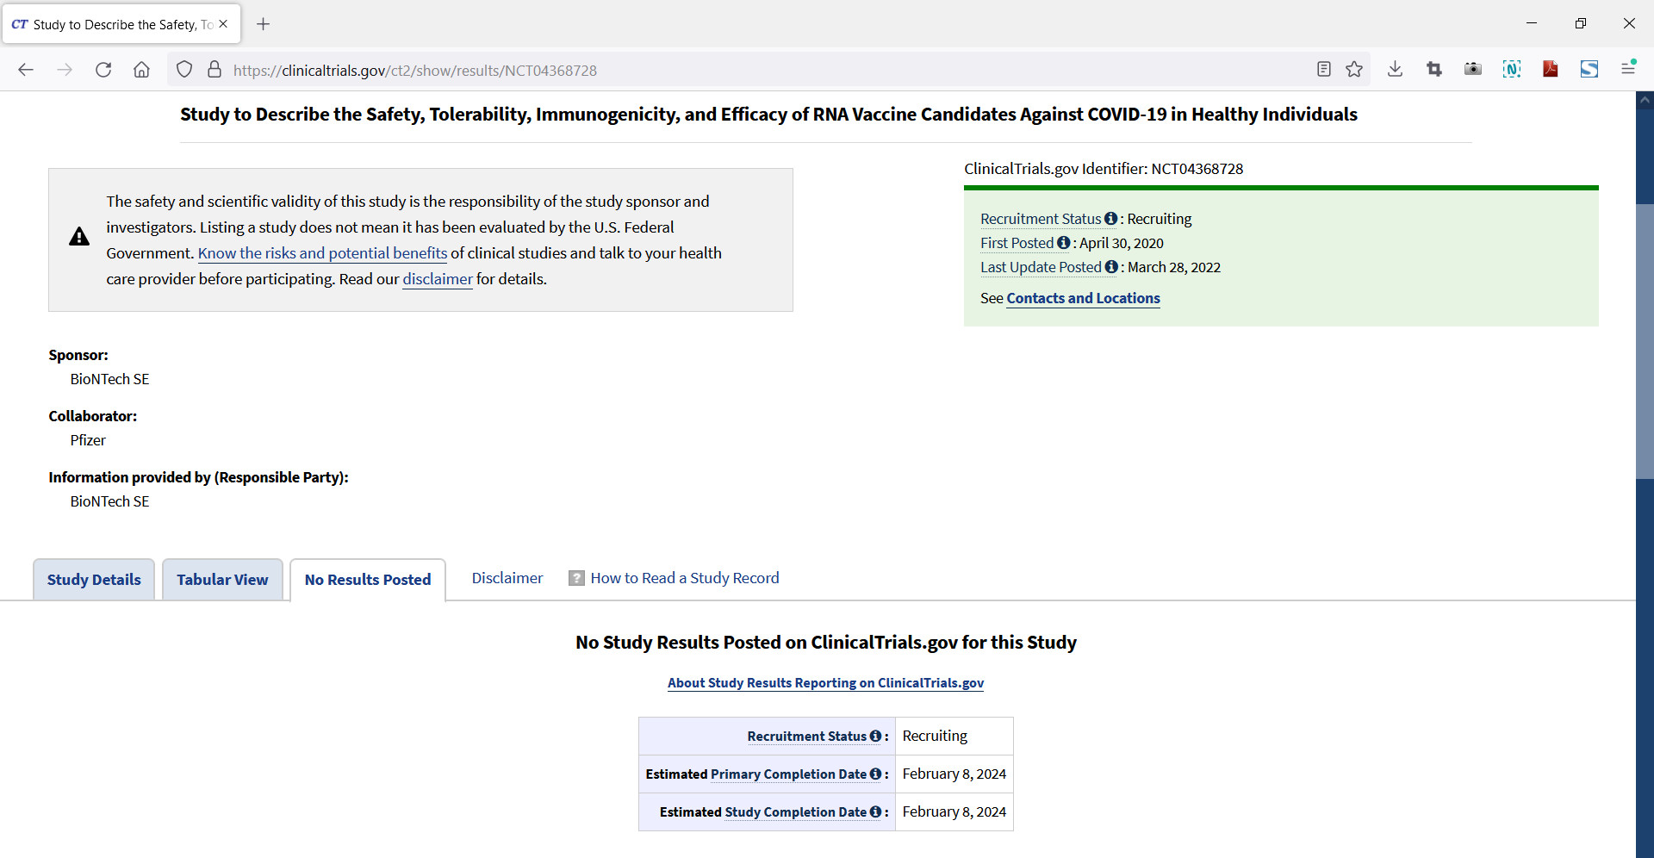
Task: Open the Firefox downloads panel
Action: (1395, 70)
